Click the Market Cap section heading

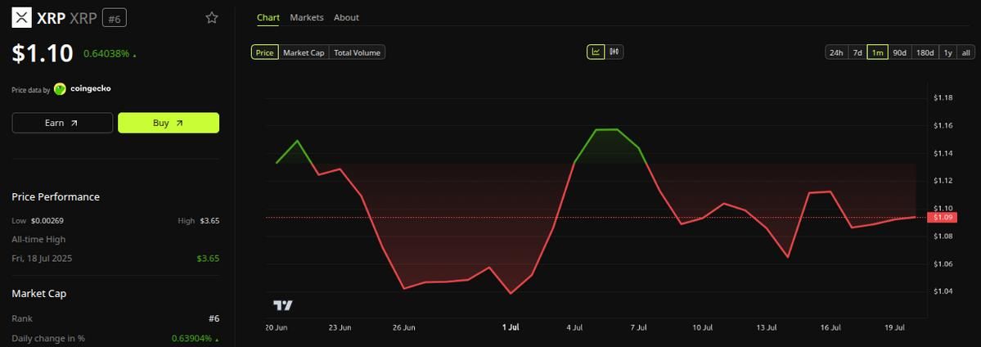[38, 293]
